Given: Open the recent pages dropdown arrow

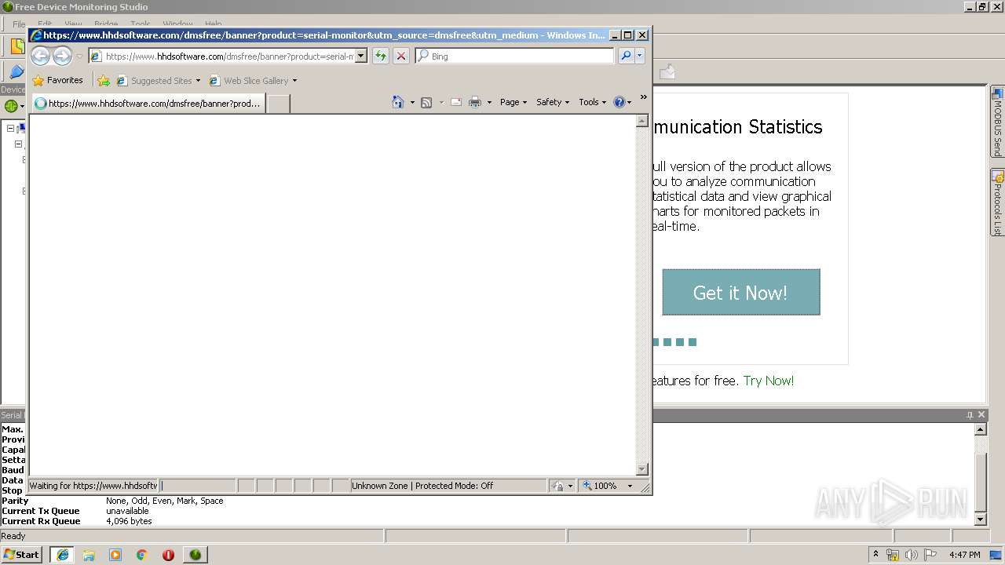Looking at the screenshot, I should point(79,56).
